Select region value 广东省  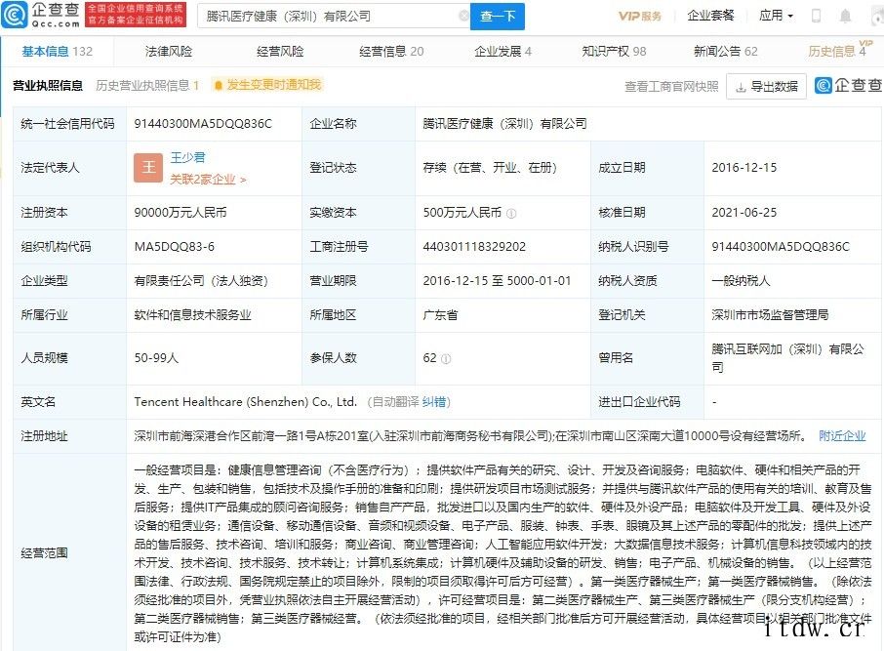[x=440, y=315]
